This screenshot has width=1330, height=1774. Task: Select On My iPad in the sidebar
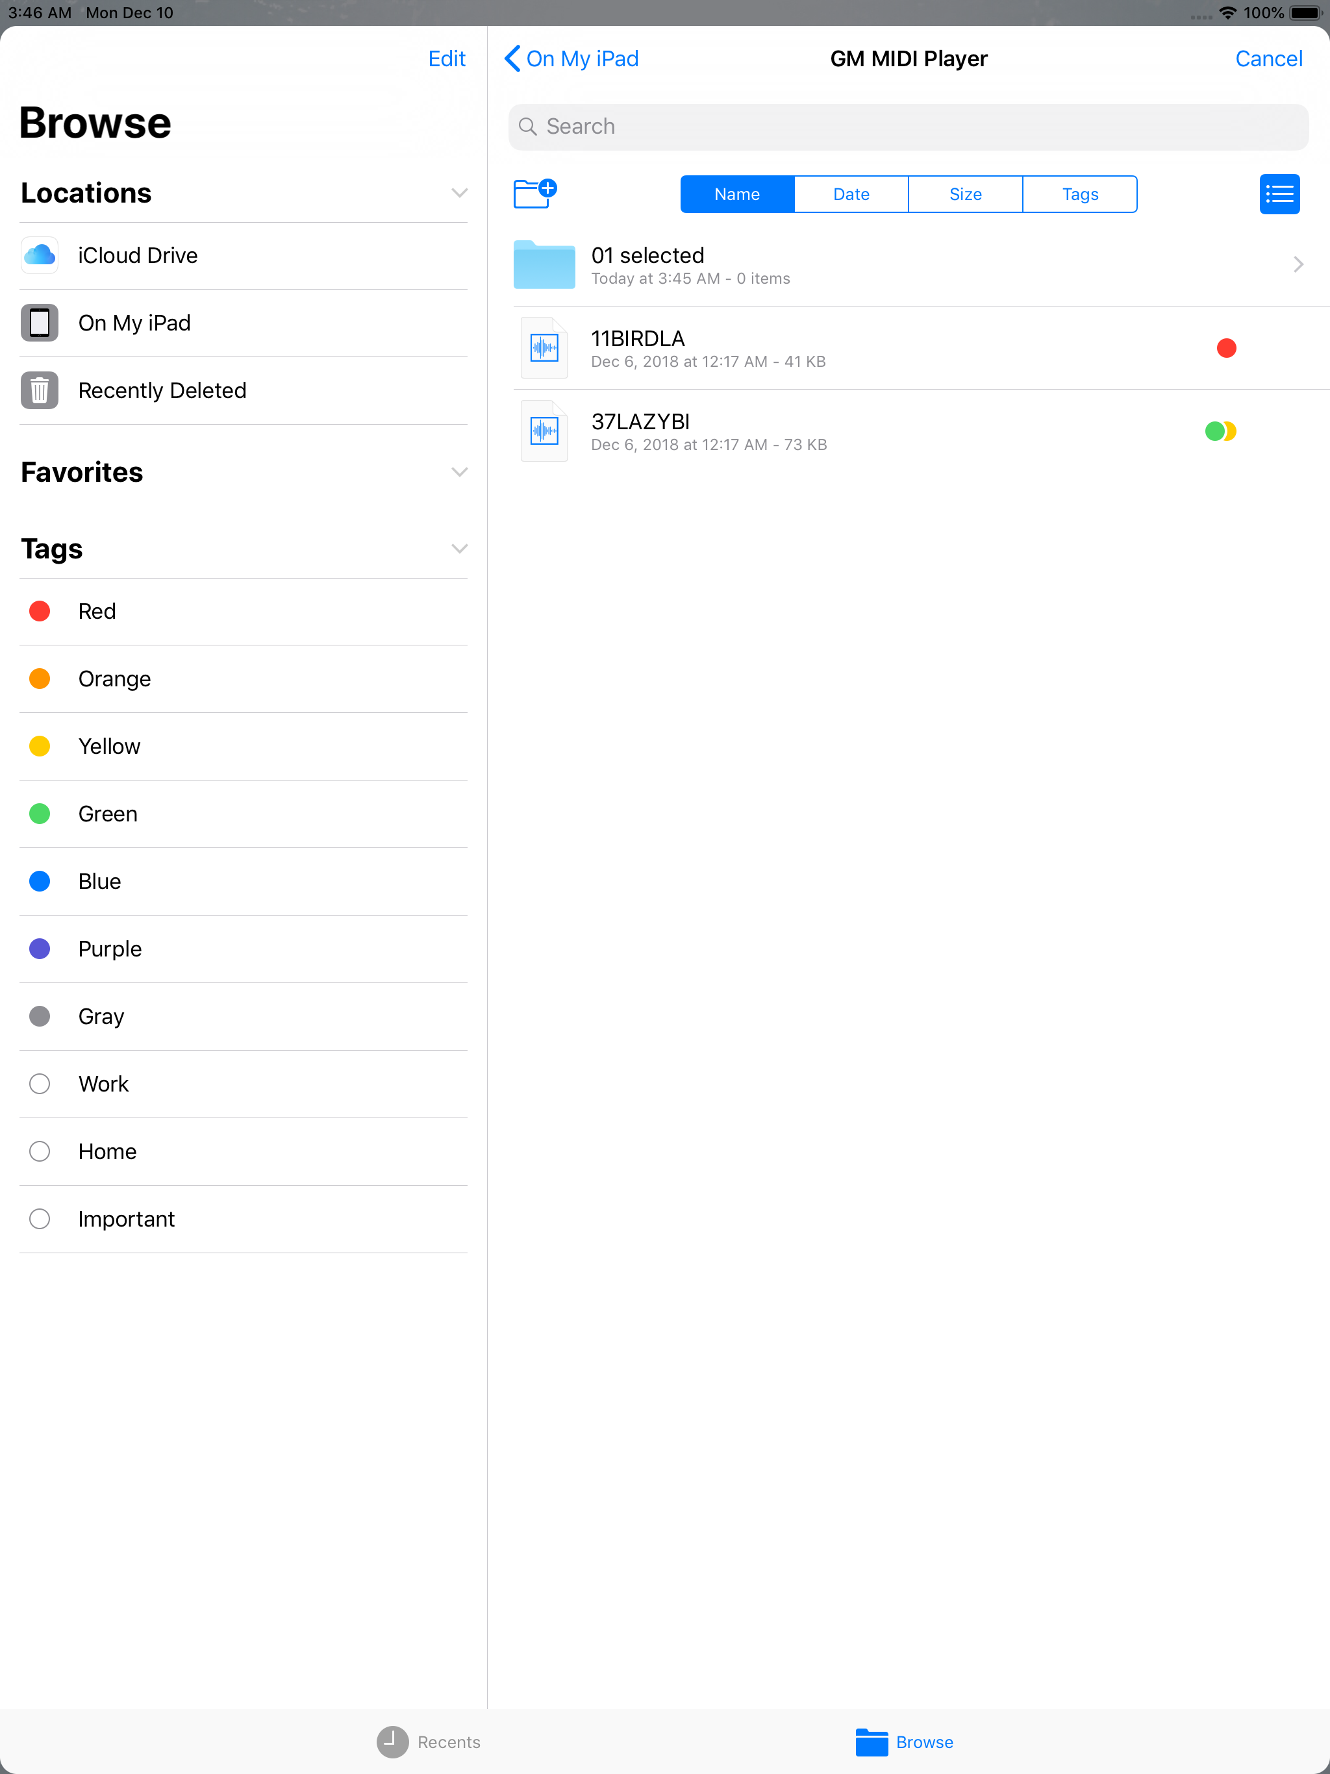point(134,323)
